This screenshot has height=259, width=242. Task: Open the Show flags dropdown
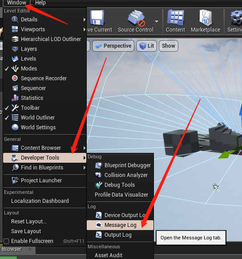point(169,46)
